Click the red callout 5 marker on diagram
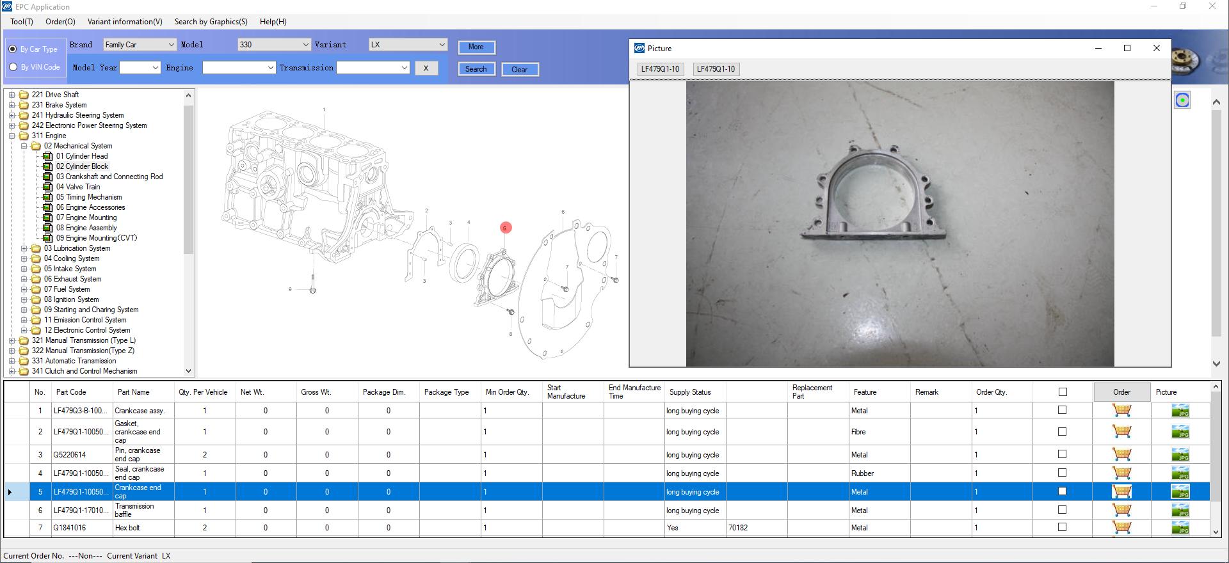Viewport: 1229px width, 563px height. 505,228
